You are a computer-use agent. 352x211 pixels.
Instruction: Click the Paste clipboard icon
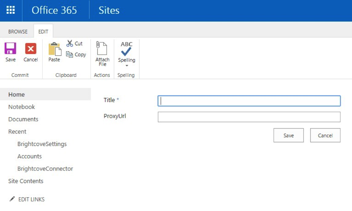click(x=54, y=49)
